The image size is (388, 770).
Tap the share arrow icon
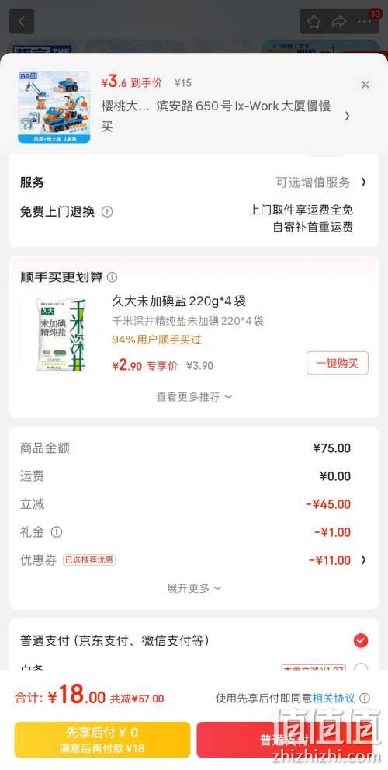[339, 22]
